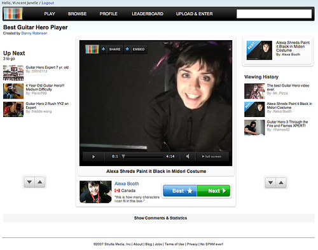Open 4 Year Old Guitar Hero thumbnail
This screenshot has height=250, width=318.
pos(13,91)
